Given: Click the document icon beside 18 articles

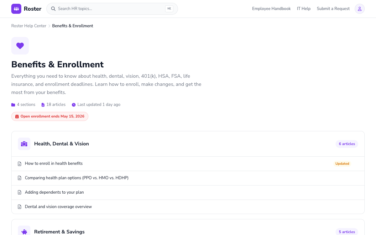Looking at the screenshot, I should coord(43,105).
